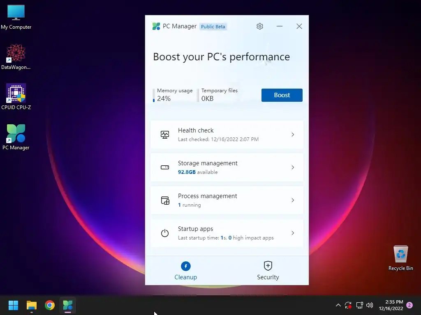Select the CPUID CPU-Z desktop shortcut

coord(16,97)
